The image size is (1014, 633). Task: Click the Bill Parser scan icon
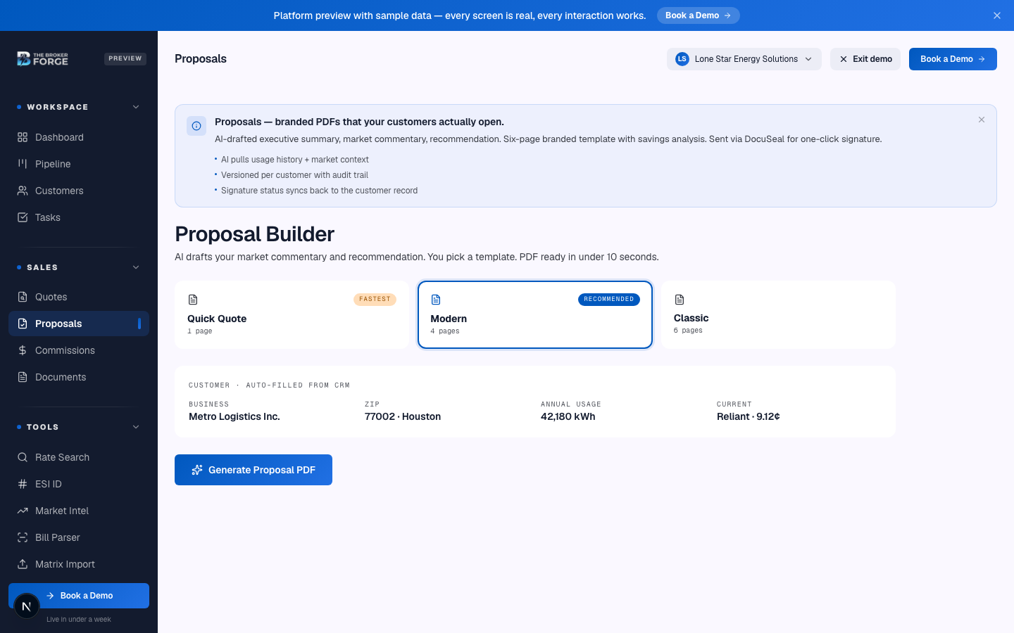point(23,537)
